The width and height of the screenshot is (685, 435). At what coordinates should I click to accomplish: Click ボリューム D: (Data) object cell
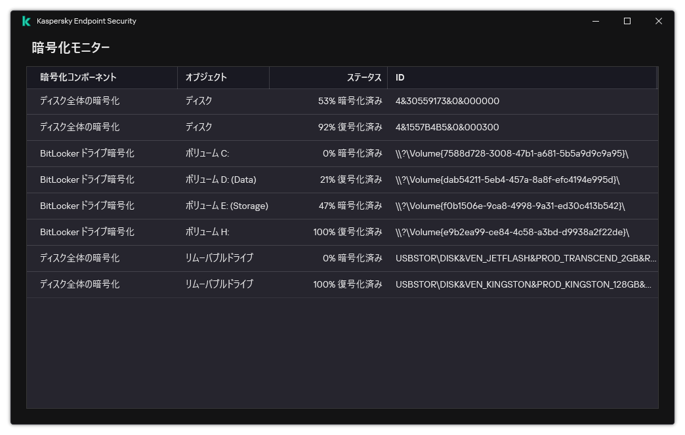(220, 180)
